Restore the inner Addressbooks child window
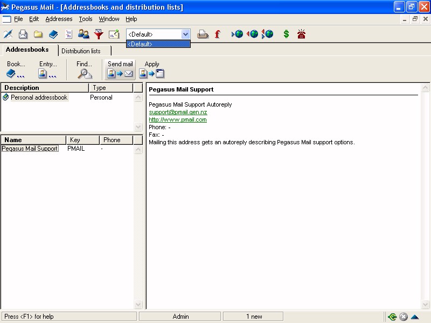431x323 pixels. [x=415, y=19]
